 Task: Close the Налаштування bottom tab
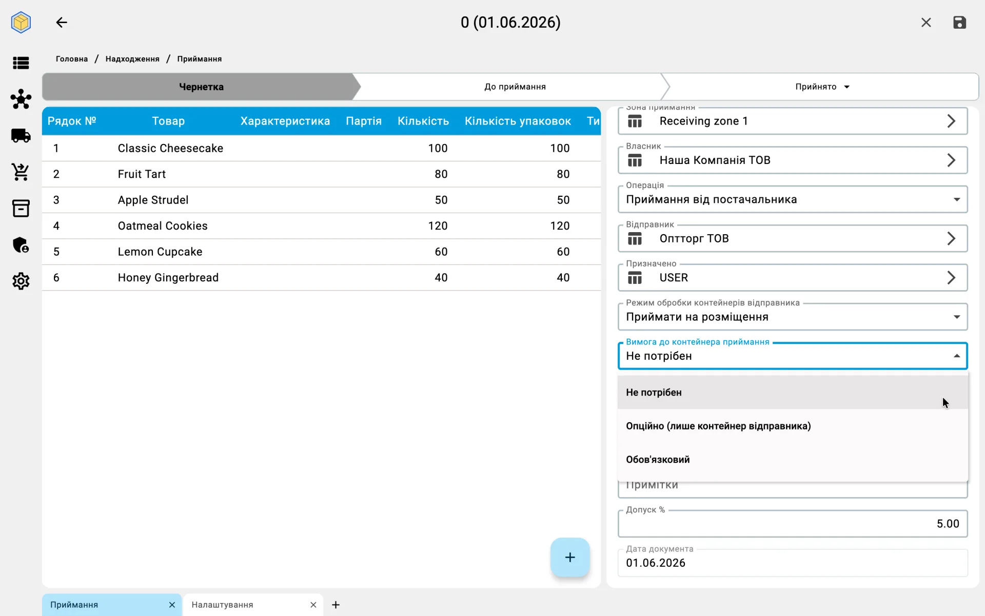[313, 605]
